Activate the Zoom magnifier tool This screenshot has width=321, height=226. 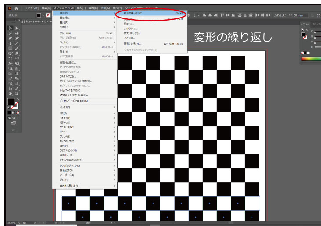click(17, 93)
